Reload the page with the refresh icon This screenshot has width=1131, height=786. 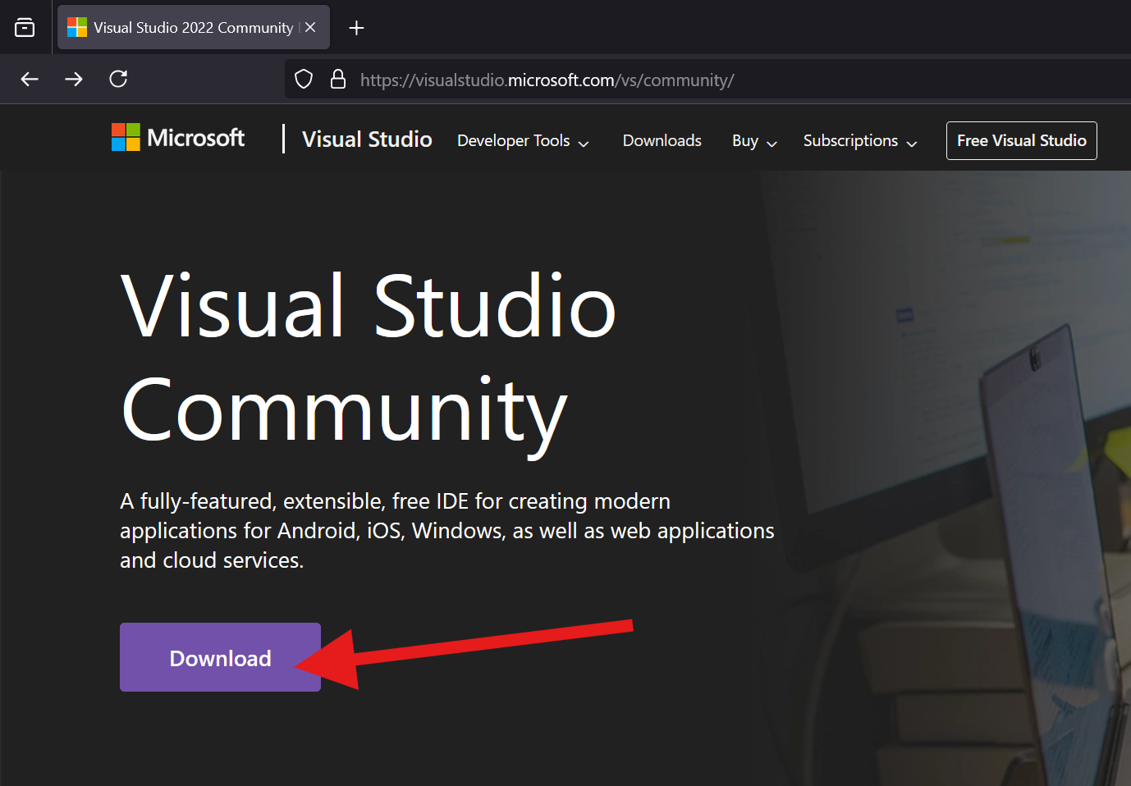tap(118, 79)
